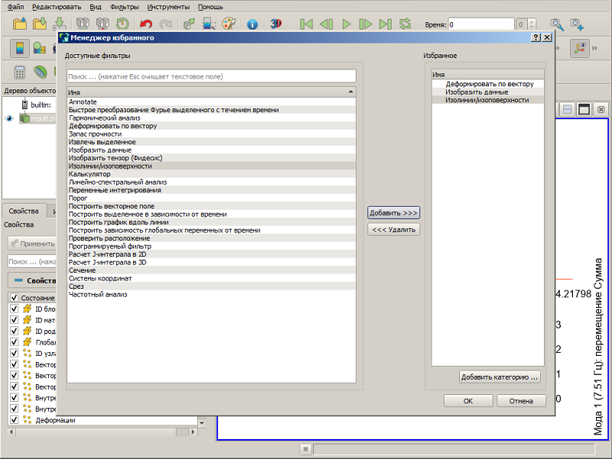Click the time step spinner arrows

532,24
